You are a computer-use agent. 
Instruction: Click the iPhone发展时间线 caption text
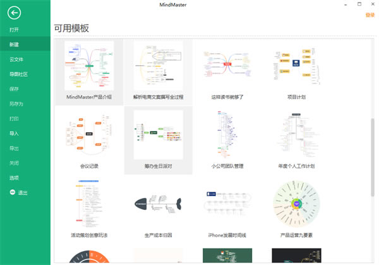click(x=227, y=235)
